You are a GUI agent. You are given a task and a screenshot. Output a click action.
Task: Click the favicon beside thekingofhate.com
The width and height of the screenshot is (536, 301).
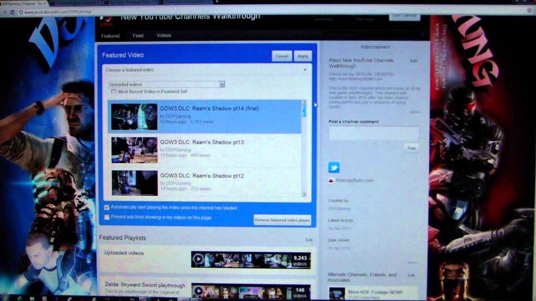pos(331,181)
